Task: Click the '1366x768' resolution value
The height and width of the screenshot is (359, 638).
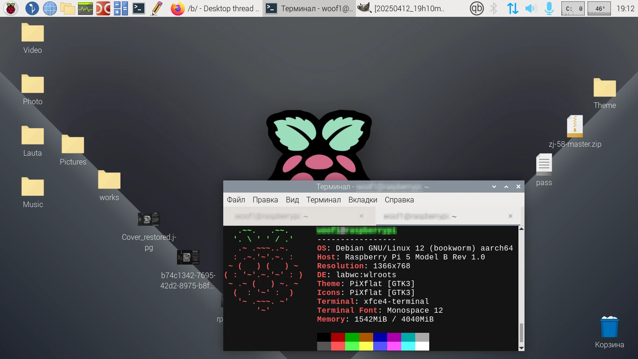Action: click(391, 266)
